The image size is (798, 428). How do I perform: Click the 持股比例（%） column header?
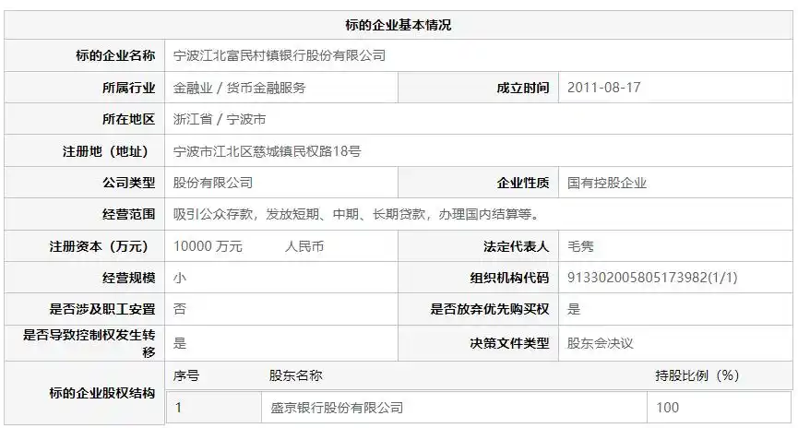[x=697, y=376]
